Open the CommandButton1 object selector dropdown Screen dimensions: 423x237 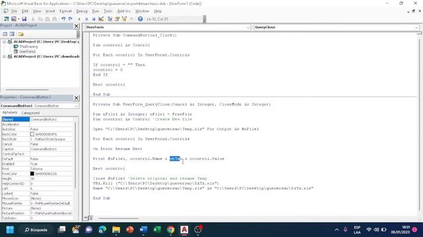(x=77, y=106)
